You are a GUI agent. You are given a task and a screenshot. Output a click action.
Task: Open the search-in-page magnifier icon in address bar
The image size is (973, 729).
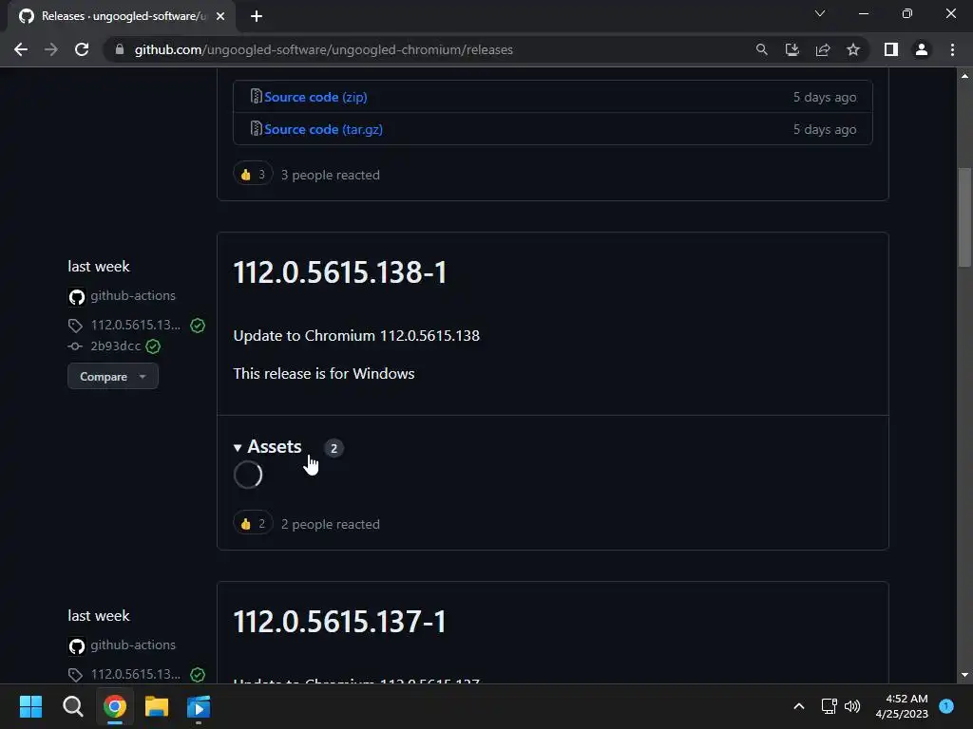[761, 49]
